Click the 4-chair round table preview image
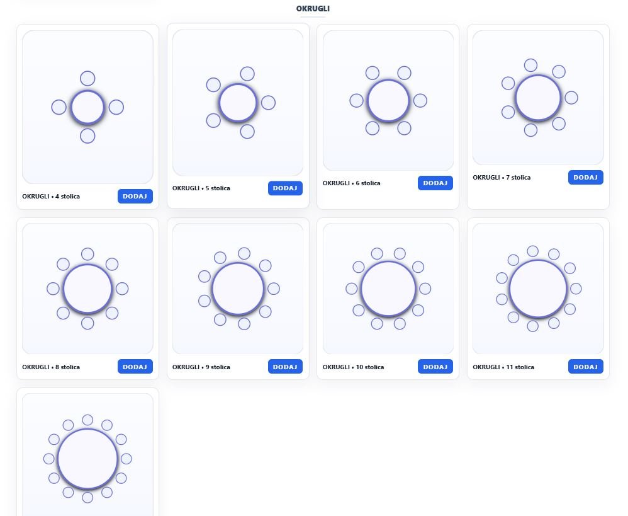 click(x=87, y=107)
